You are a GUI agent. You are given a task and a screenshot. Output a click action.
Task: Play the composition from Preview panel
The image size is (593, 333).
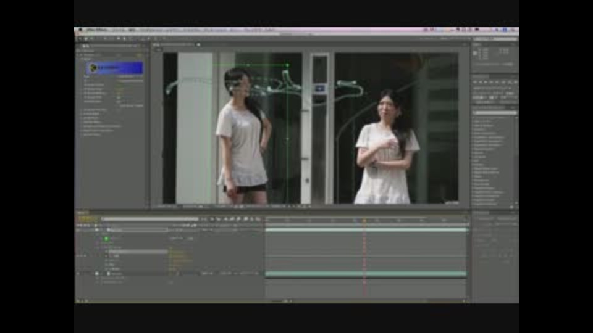(486, 81)
